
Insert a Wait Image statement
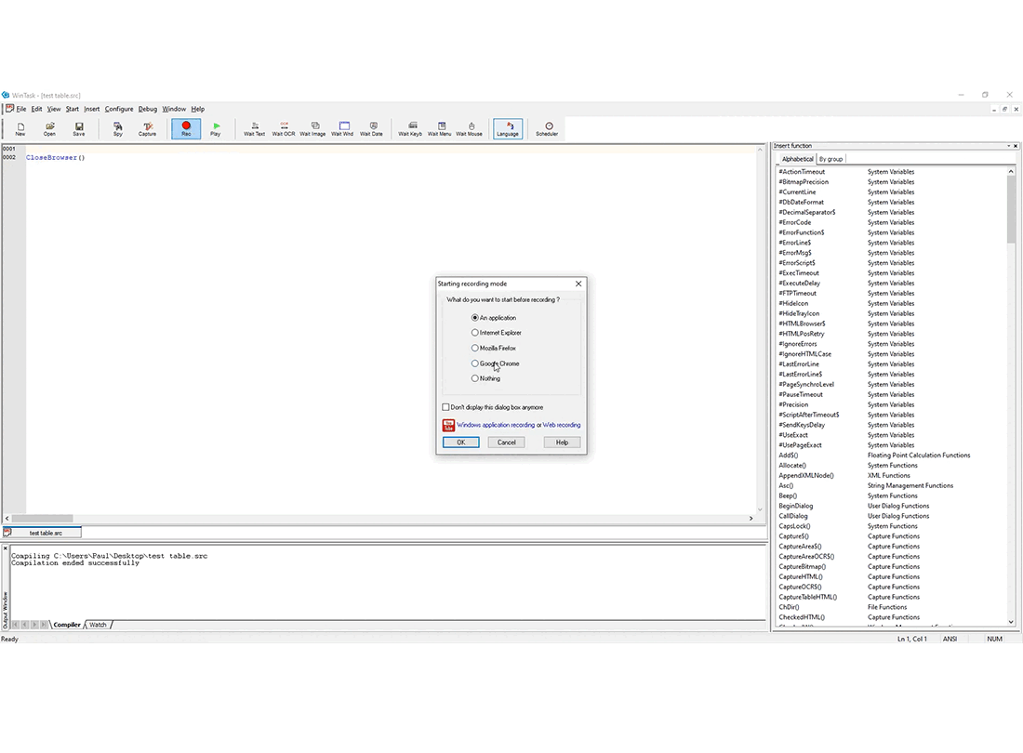coord(313,128)
